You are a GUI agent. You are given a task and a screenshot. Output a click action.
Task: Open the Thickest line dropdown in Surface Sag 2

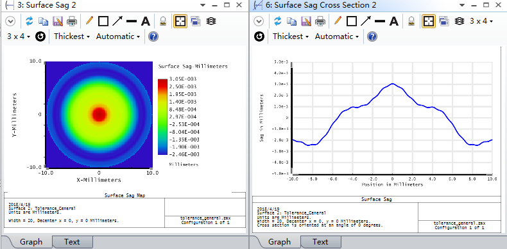72,36
